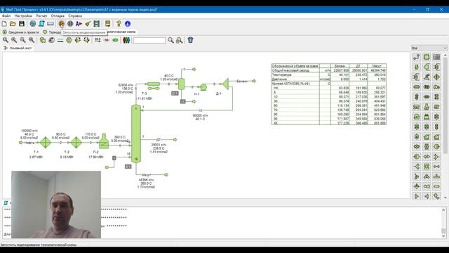
Task: Open an existing project folder icon
Action: click(13, 24)
